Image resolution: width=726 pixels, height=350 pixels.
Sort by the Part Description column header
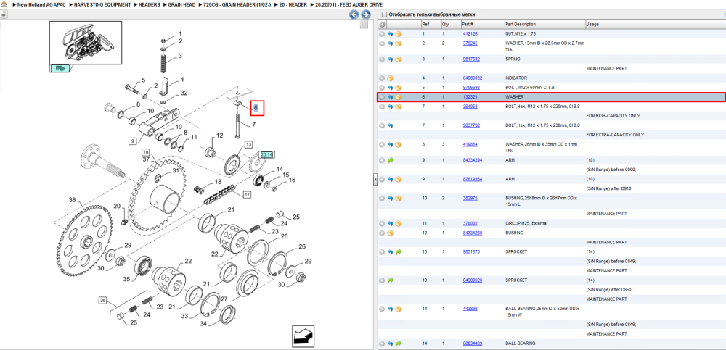coord(521,25)
